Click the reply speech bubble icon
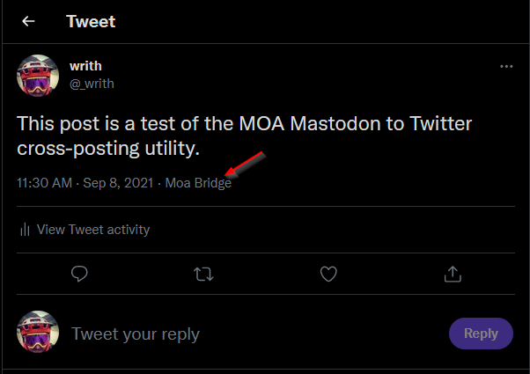 pyautogui.click(x=79, y=275)
